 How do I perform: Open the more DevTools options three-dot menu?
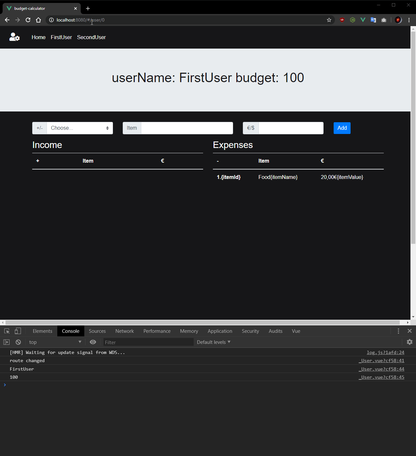(x=398, y=331)
